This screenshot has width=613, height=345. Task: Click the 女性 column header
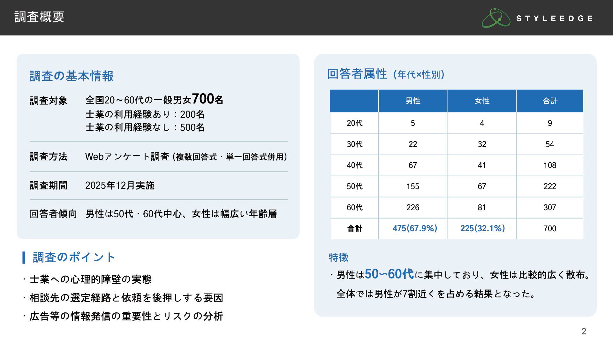(482, 101)
